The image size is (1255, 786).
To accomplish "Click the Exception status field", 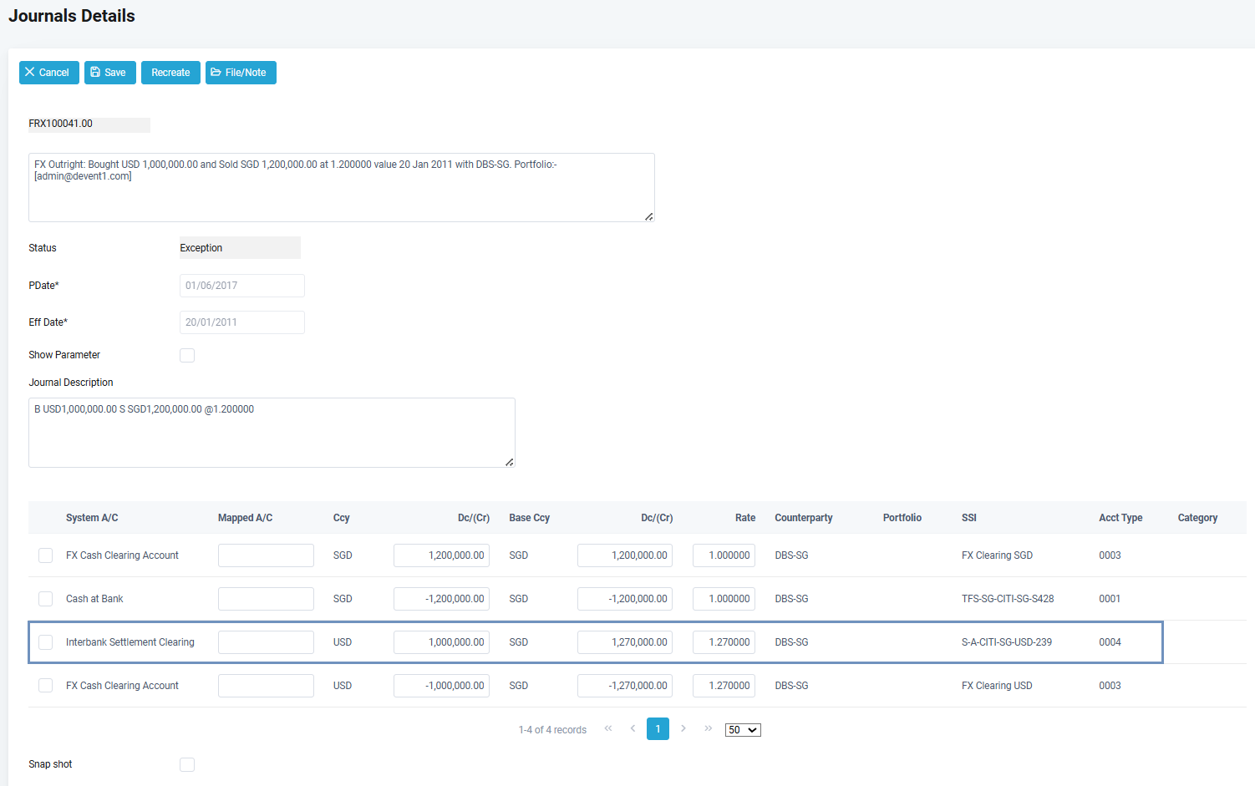I will (240, 248).
